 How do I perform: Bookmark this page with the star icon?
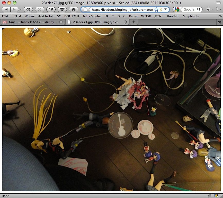click(156, 10)
